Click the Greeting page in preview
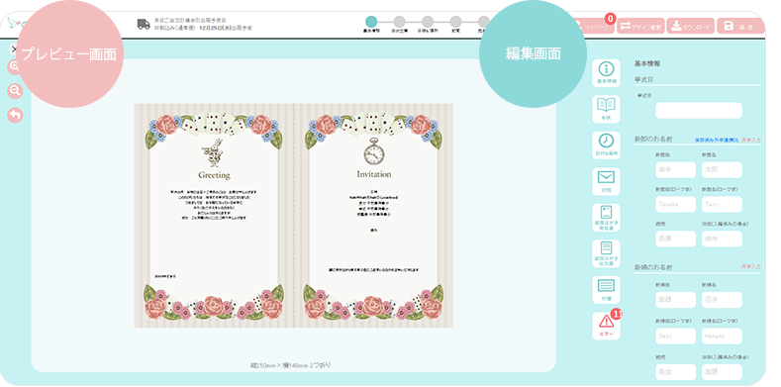The image size is (781, 387). pyautogui.click(x=214, y=215)
